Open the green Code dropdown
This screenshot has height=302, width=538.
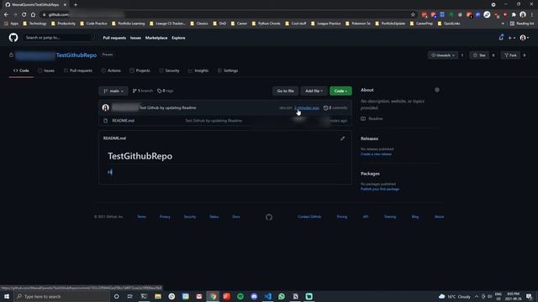[x=340, y=91]
